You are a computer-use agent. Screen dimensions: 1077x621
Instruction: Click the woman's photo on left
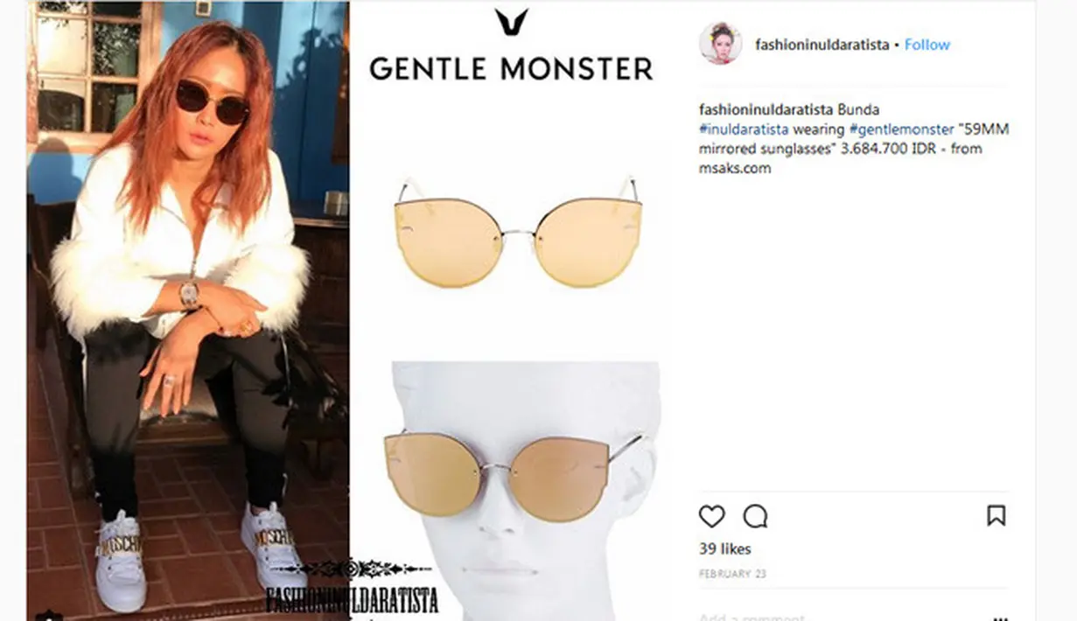(188, 310)
